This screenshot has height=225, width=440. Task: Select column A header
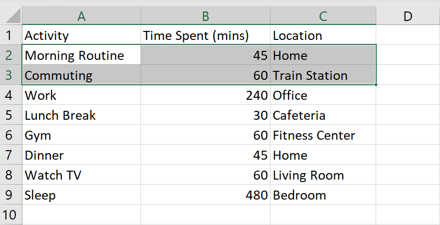(81, 16)
